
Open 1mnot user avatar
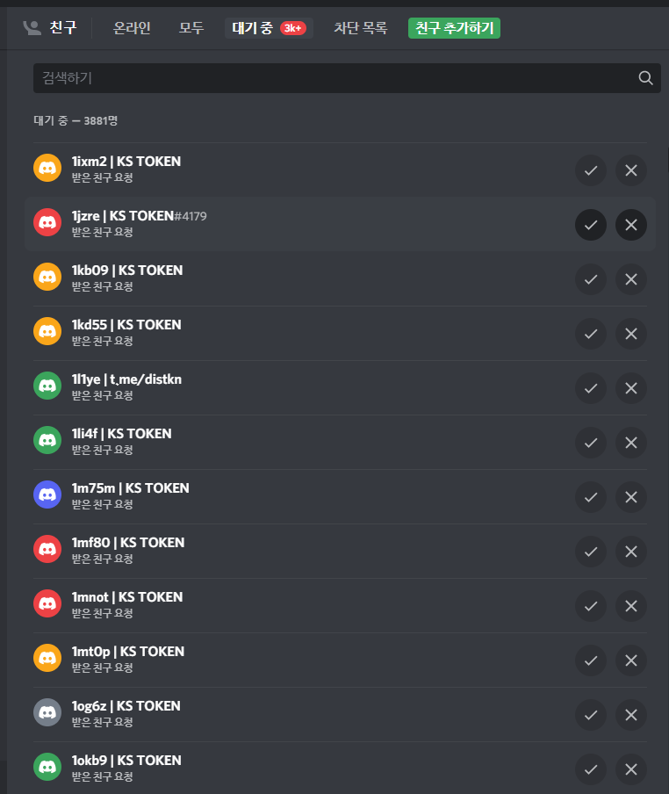tap(47, 606)
